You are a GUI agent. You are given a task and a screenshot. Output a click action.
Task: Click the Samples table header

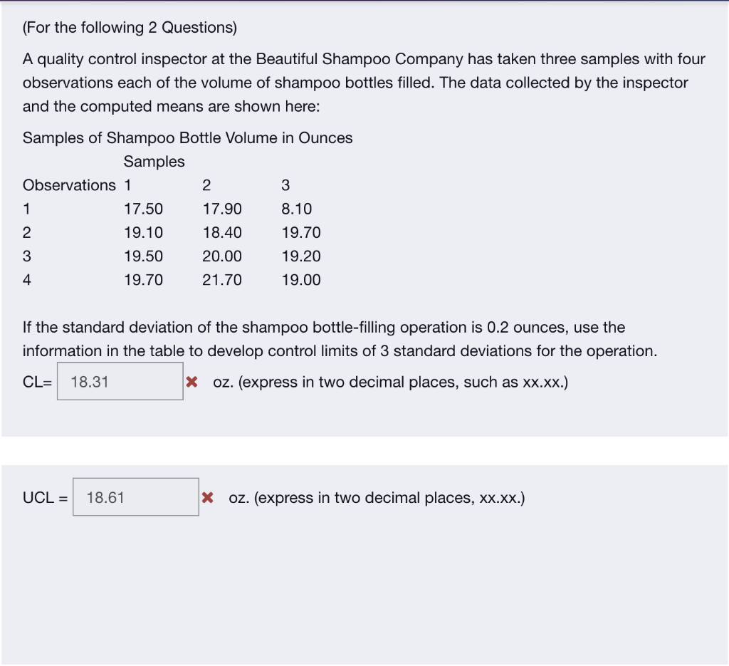click(154, 161)
